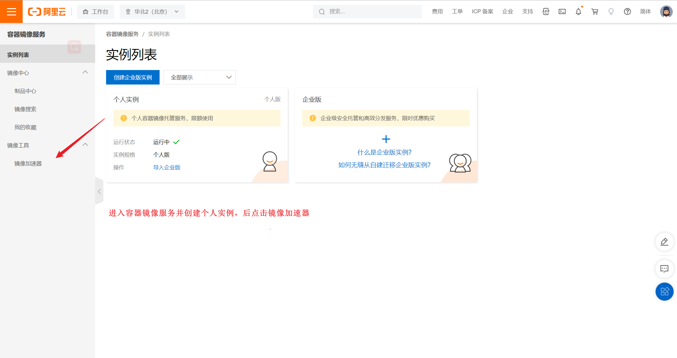Click 容器镜像服务 sidebar heading
This screenshot has height=358, width=677.
click(x=26, y=34)
